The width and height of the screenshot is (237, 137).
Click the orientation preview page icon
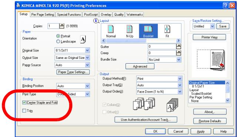point(83,39)
